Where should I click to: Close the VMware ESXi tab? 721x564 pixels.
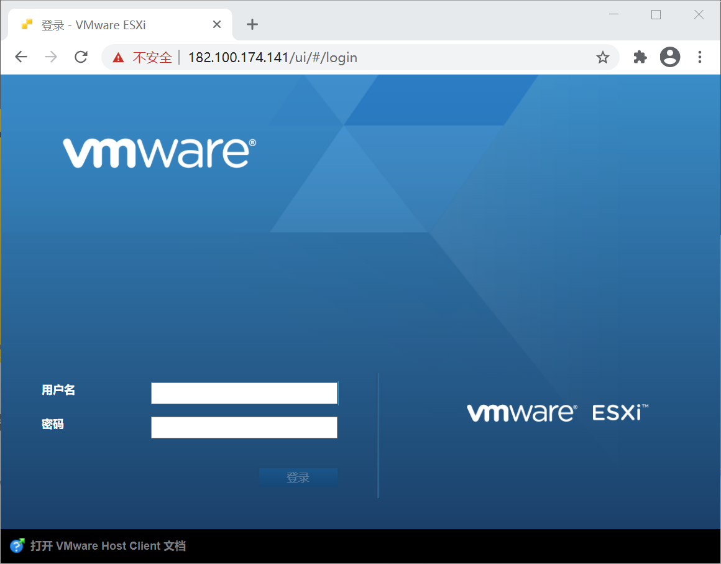tap(216, 24)
